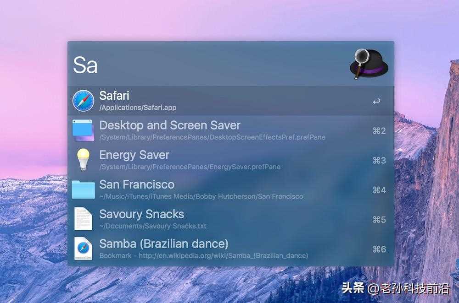Click the San Francisco folder icon
Viewport: 459px width, 303px height.
coord(84,189)
